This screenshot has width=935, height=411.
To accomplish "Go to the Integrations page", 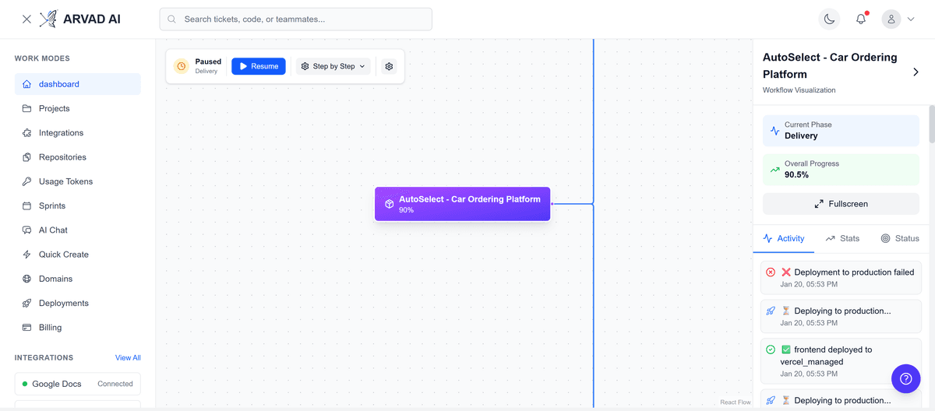I will [78, 133].
